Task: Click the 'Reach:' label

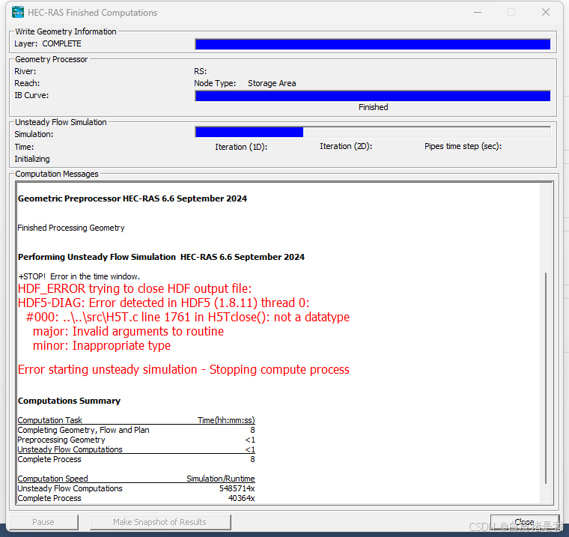Action: coord(27,83)
